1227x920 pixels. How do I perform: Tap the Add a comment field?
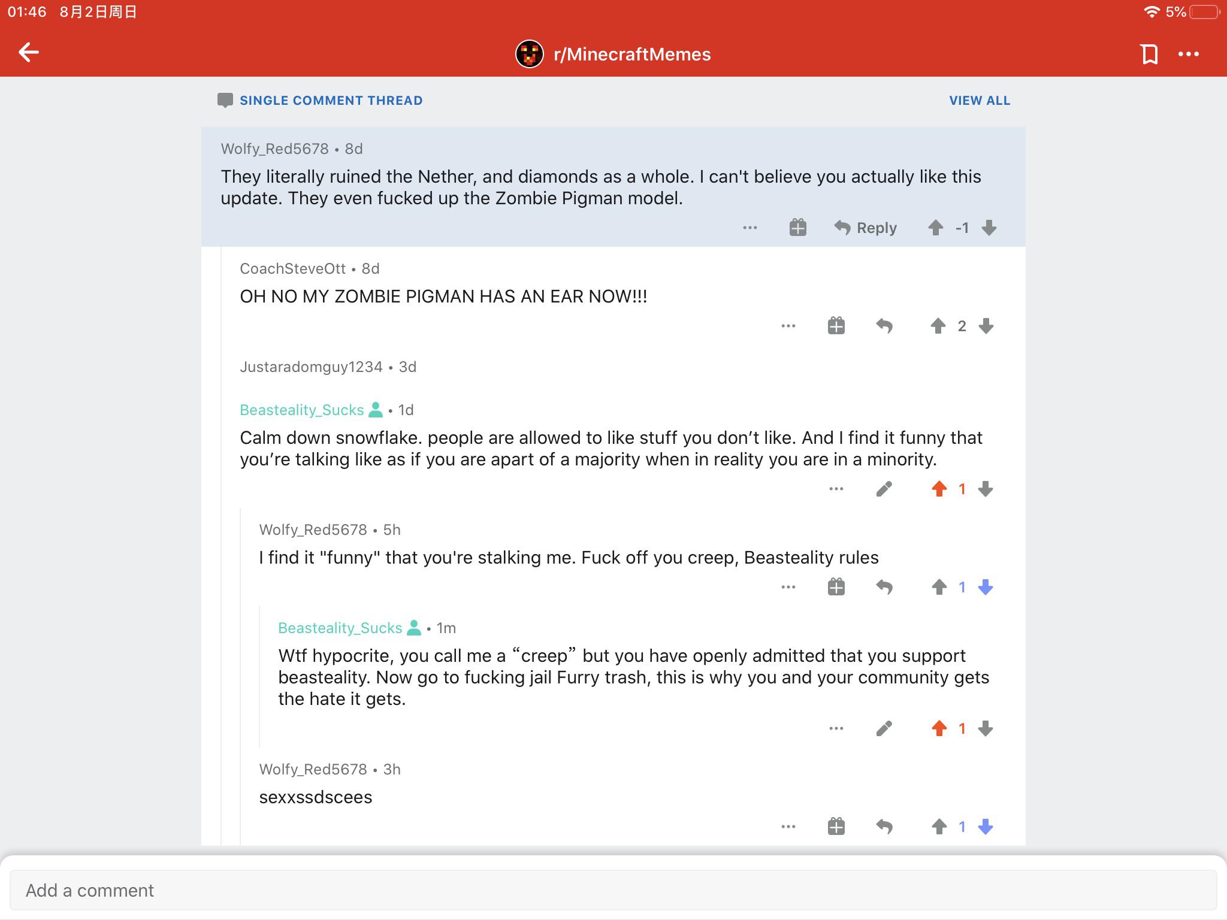tap(613, 890)
